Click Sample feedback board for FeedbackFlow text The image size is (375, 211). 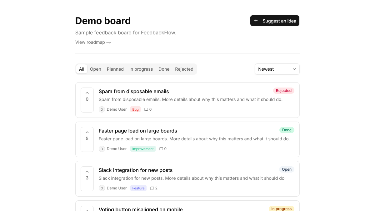coord(126,33)
